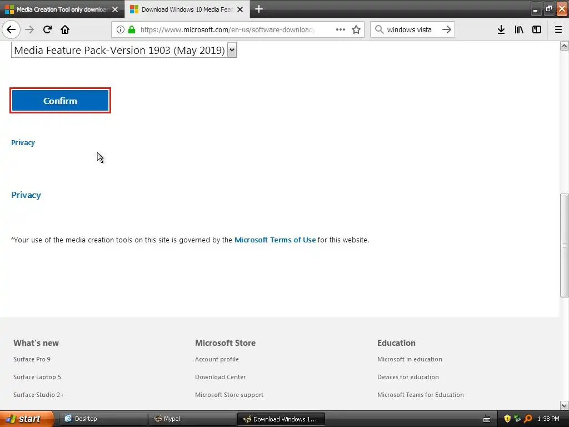569x427 pixels.
Task: Close the Download Windows 10 Media Feature tab
Action: click(x=240, y=9)
